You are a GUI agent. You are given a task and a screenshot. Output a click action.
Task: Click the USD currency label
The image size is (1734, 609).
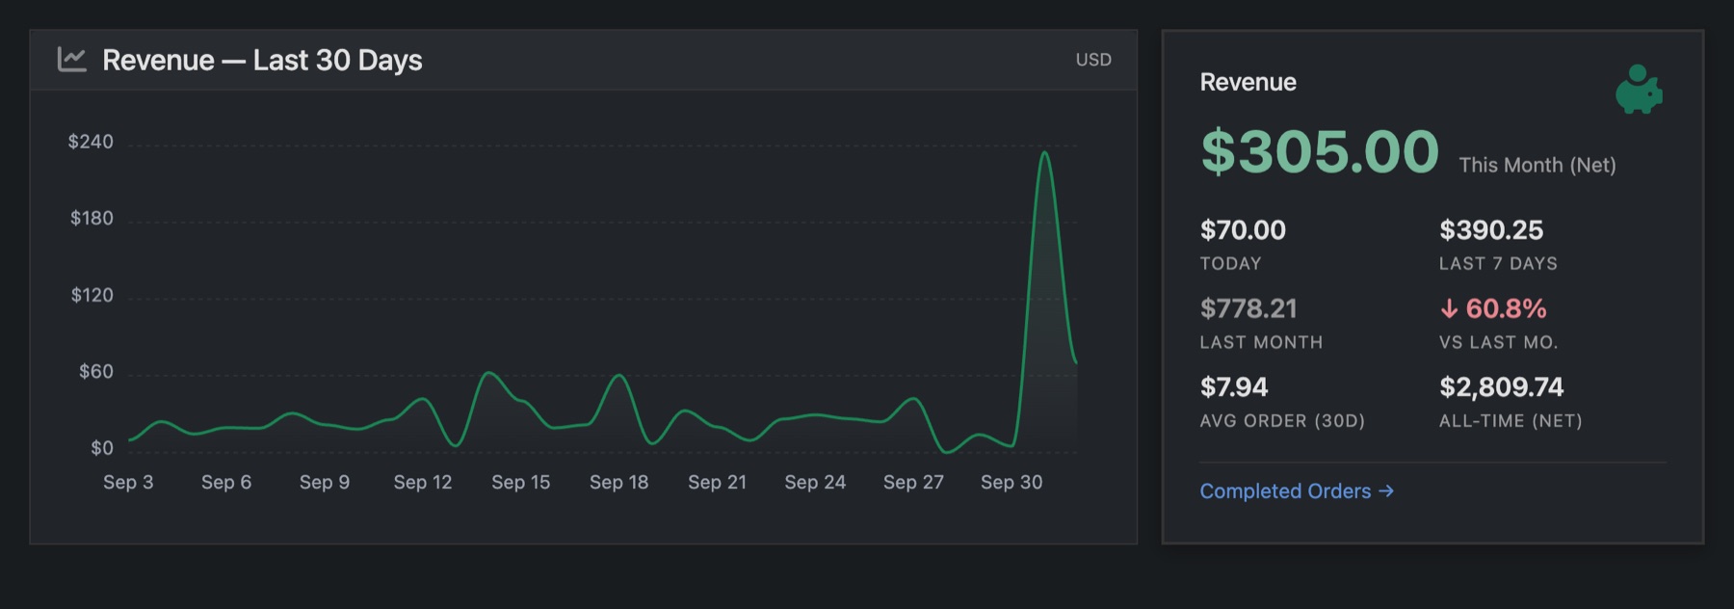click(1093, 60)
